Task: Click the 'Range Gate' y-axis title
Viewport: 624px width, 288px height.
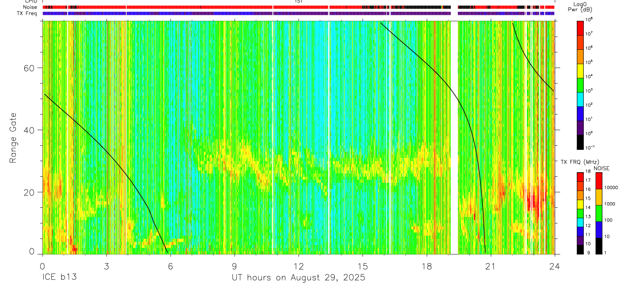Action: [13, 137]
